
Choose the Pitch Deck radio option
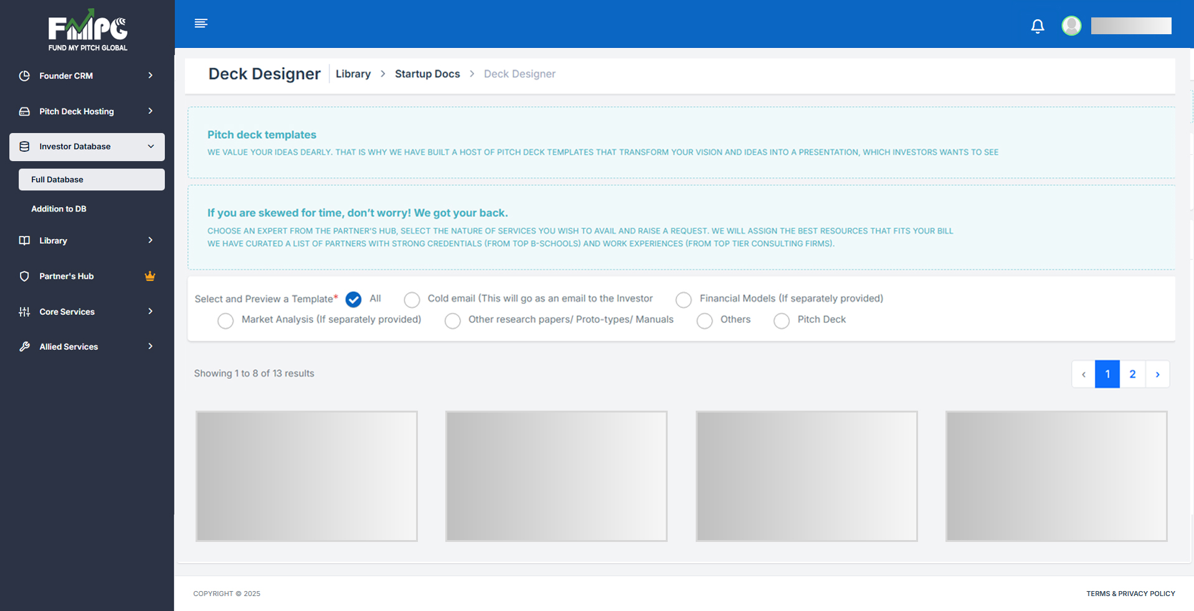[781, 321]
